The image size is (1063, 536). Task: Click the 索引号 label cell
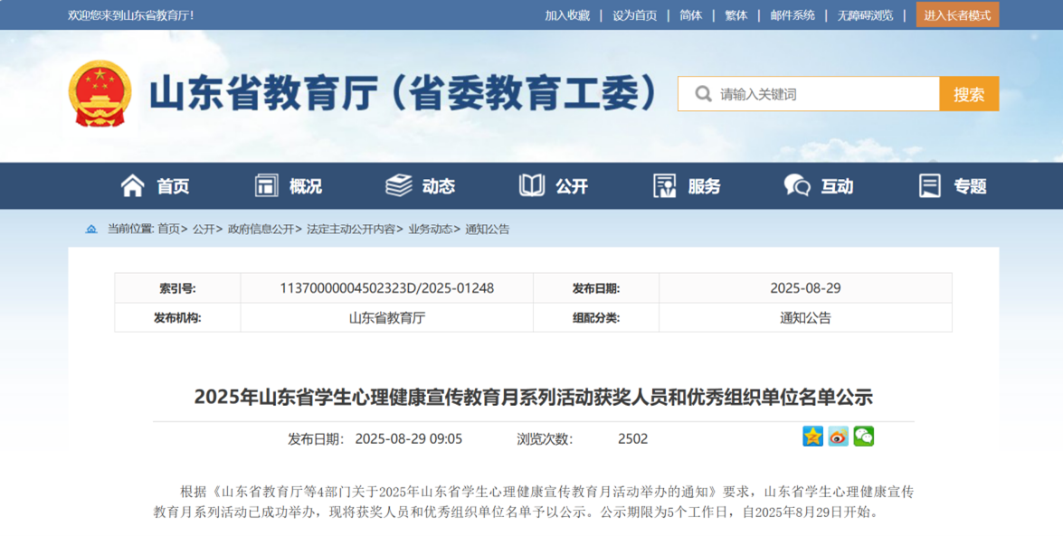pos(177,288)
